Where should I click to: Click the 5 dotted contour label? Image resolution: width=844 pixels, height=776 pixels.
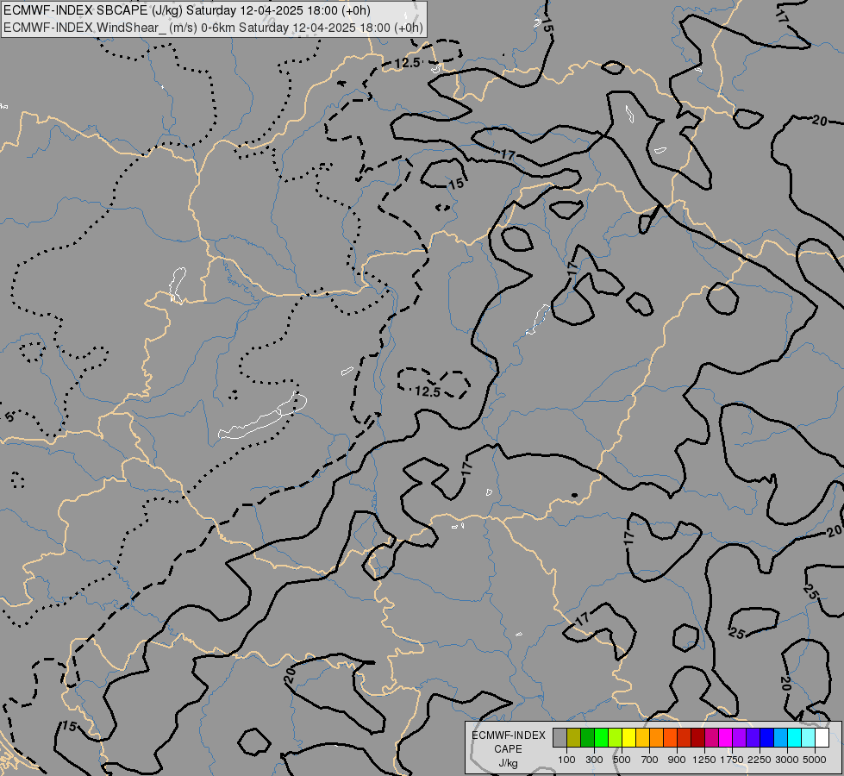tap(9, 416)
